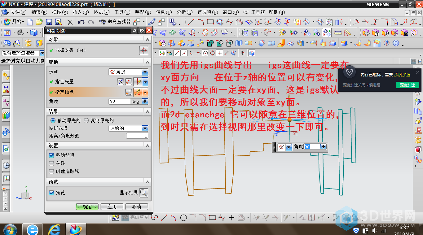423x235 pixels.
Task: Click the 距离/角度分割 input field
Action: (137, 136)
